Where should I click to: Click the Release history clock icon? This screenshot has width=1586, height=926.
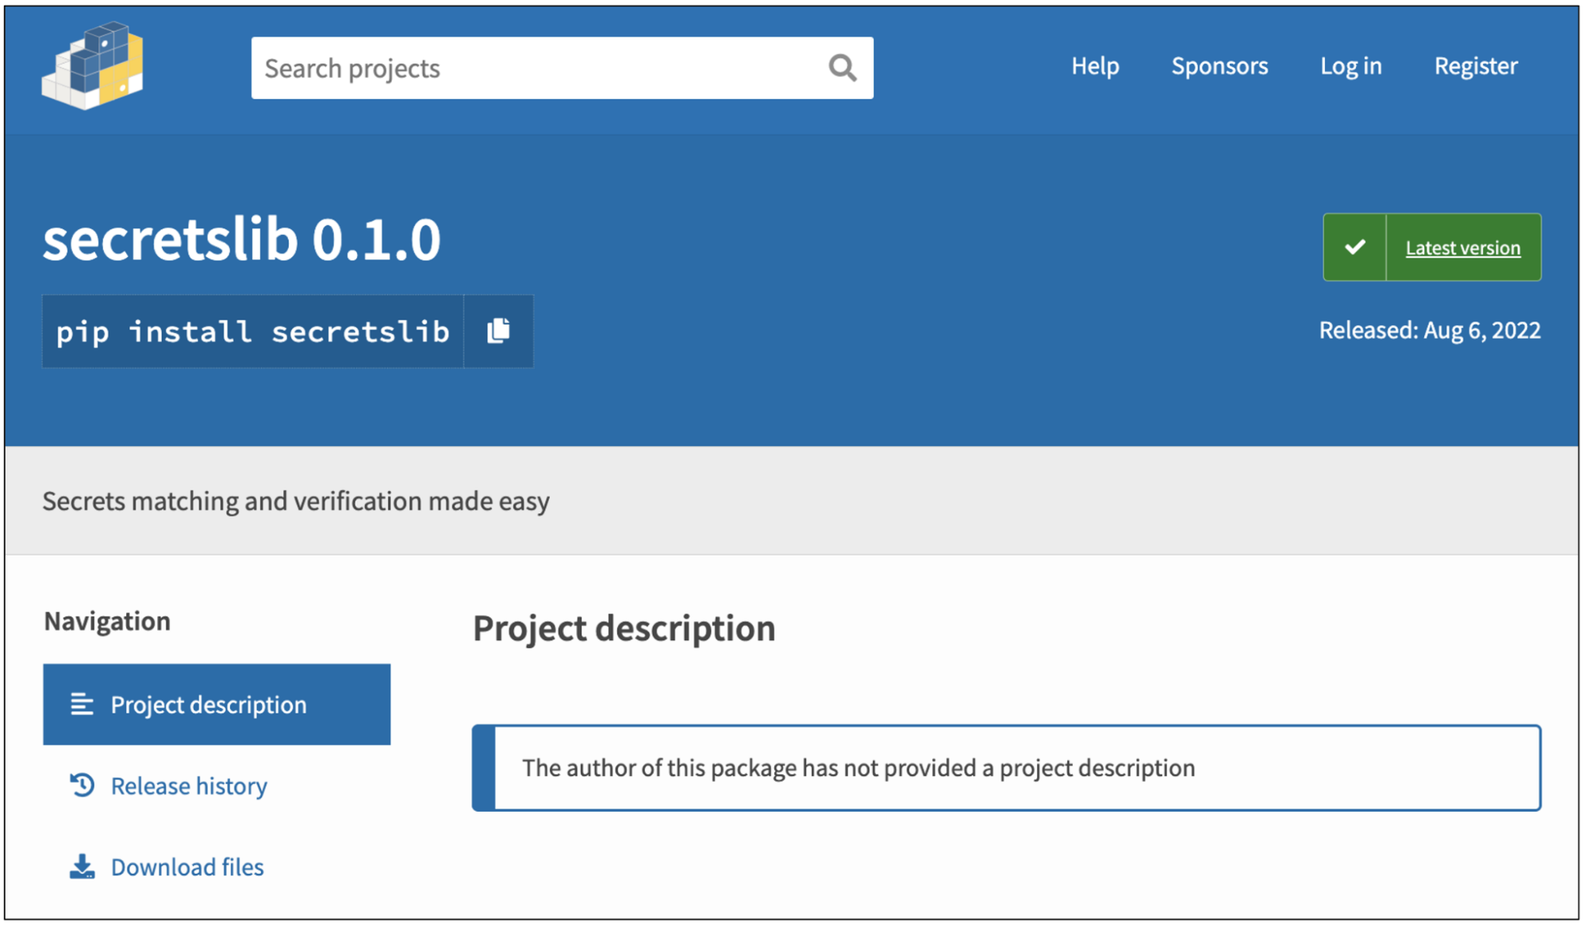82,786
